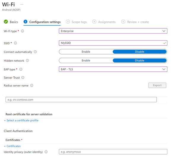This screenshot has height=164, width=178.
Task: Click the SSID info icon
Action: pos(15,43)
